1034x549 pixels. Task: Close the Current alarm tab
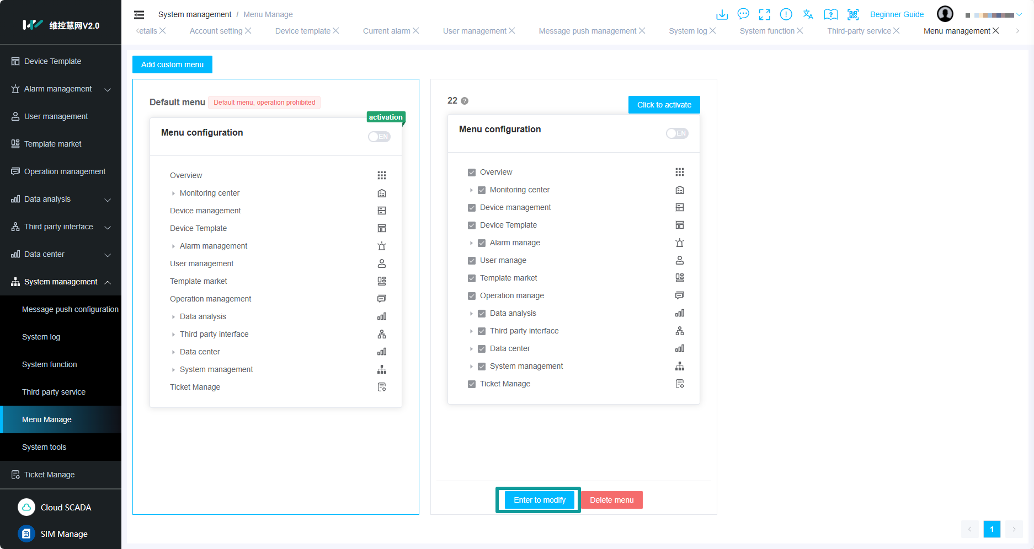[416, 31]
